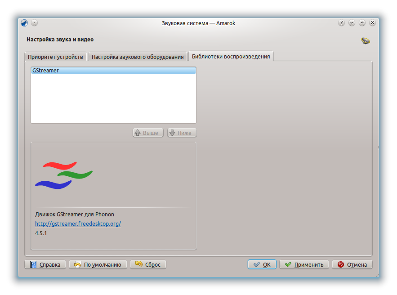Click the Справка help button
This screenshot has height=295, width=397.
tap(45, 264)
